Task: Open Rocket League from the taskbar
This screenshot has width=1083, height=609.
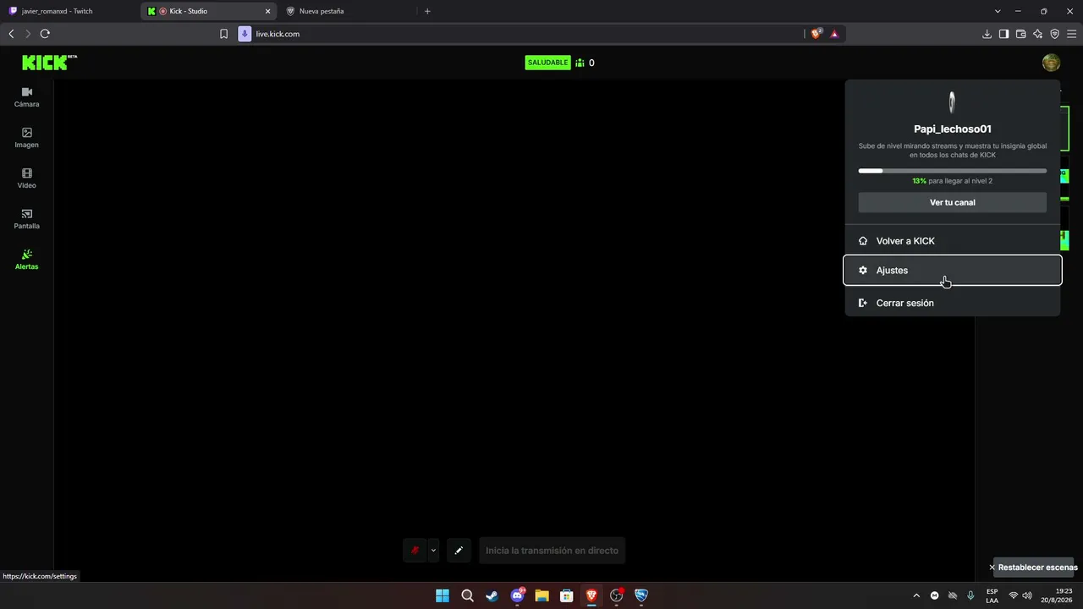Action: click(641, 595)
